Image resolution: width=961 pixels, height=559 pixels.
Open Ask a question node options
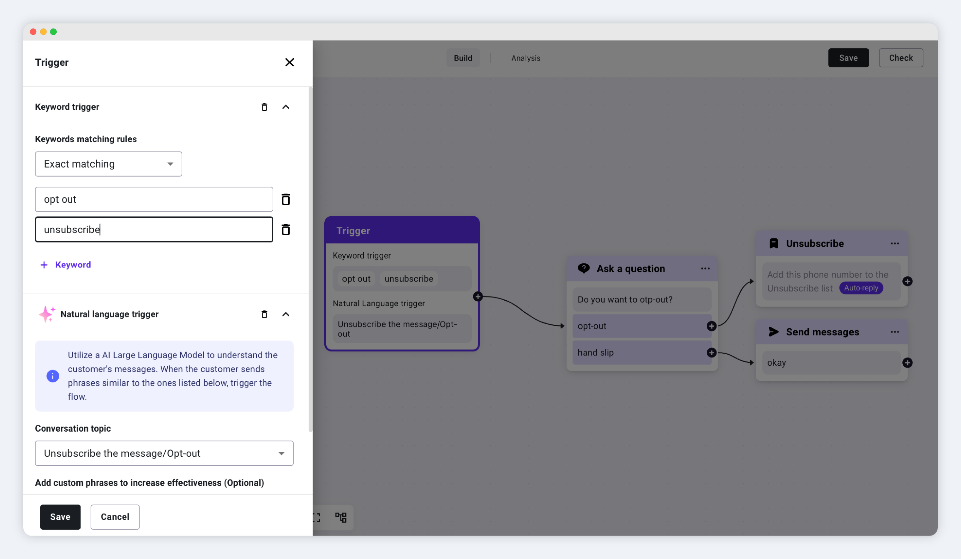coord(705,269)
